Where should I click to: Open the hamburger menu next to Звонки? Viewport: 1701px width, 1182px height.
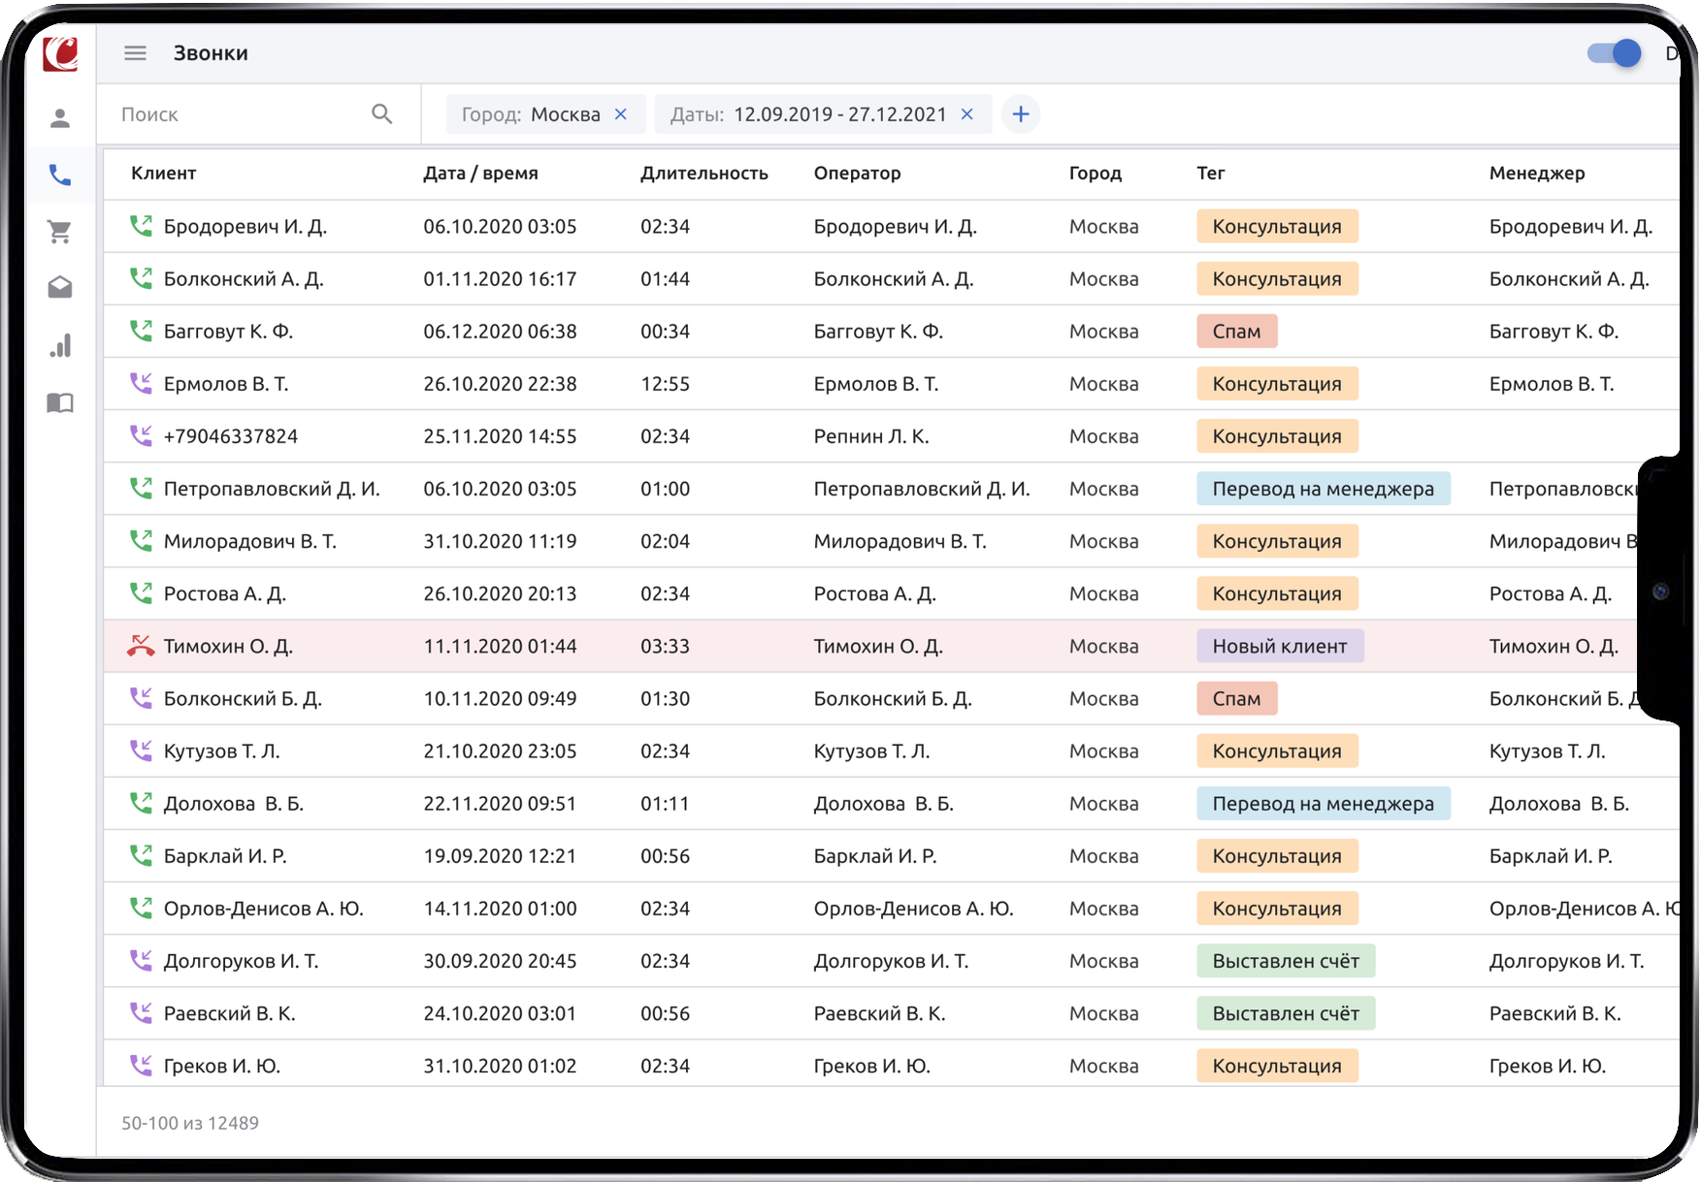(135, 53)
